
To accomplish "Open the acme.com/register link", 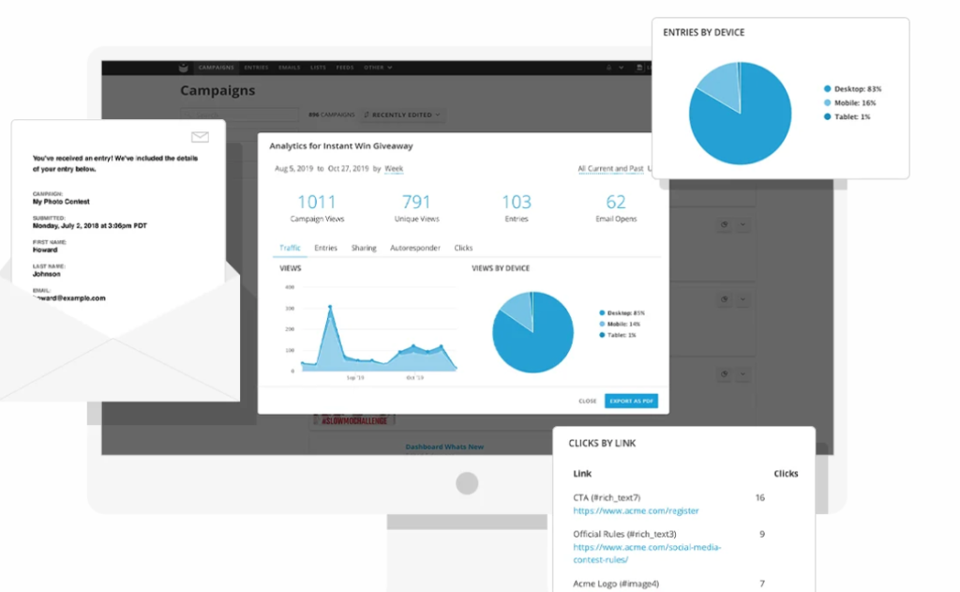I will 636,510.
